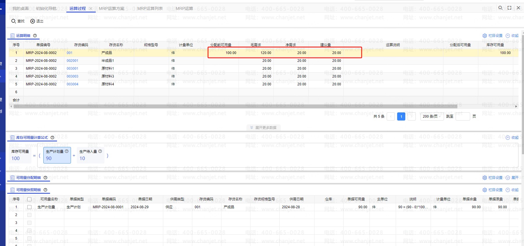Click the help icon next to 可用量快照明细
This screenshot has height=246, width=524.
tap(45, 190)
